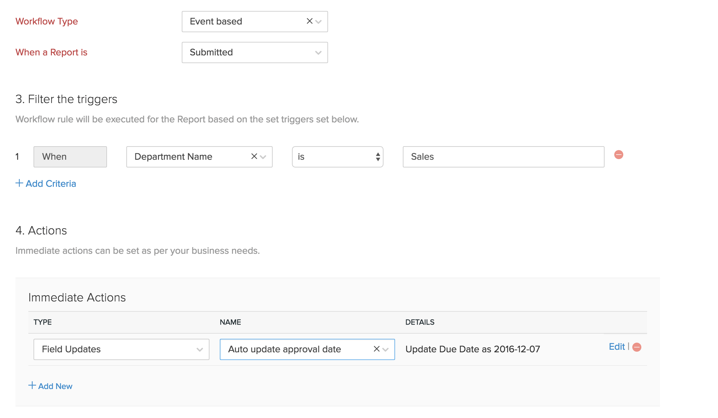Clear the Auto update approval date selection
Image resolution: width=718 pixels, height=418 pixels.
coord(376,349)
